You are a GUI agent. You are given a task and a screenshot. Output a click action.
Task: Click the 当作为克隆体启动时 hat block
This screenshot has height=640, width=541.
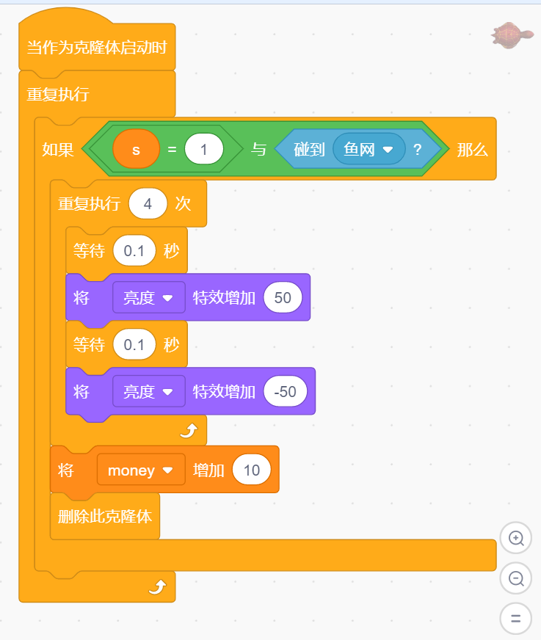point(95,46)
